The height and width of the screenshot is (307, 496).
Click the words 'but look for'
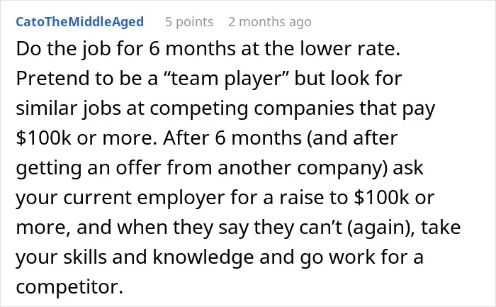pos(348,78)
